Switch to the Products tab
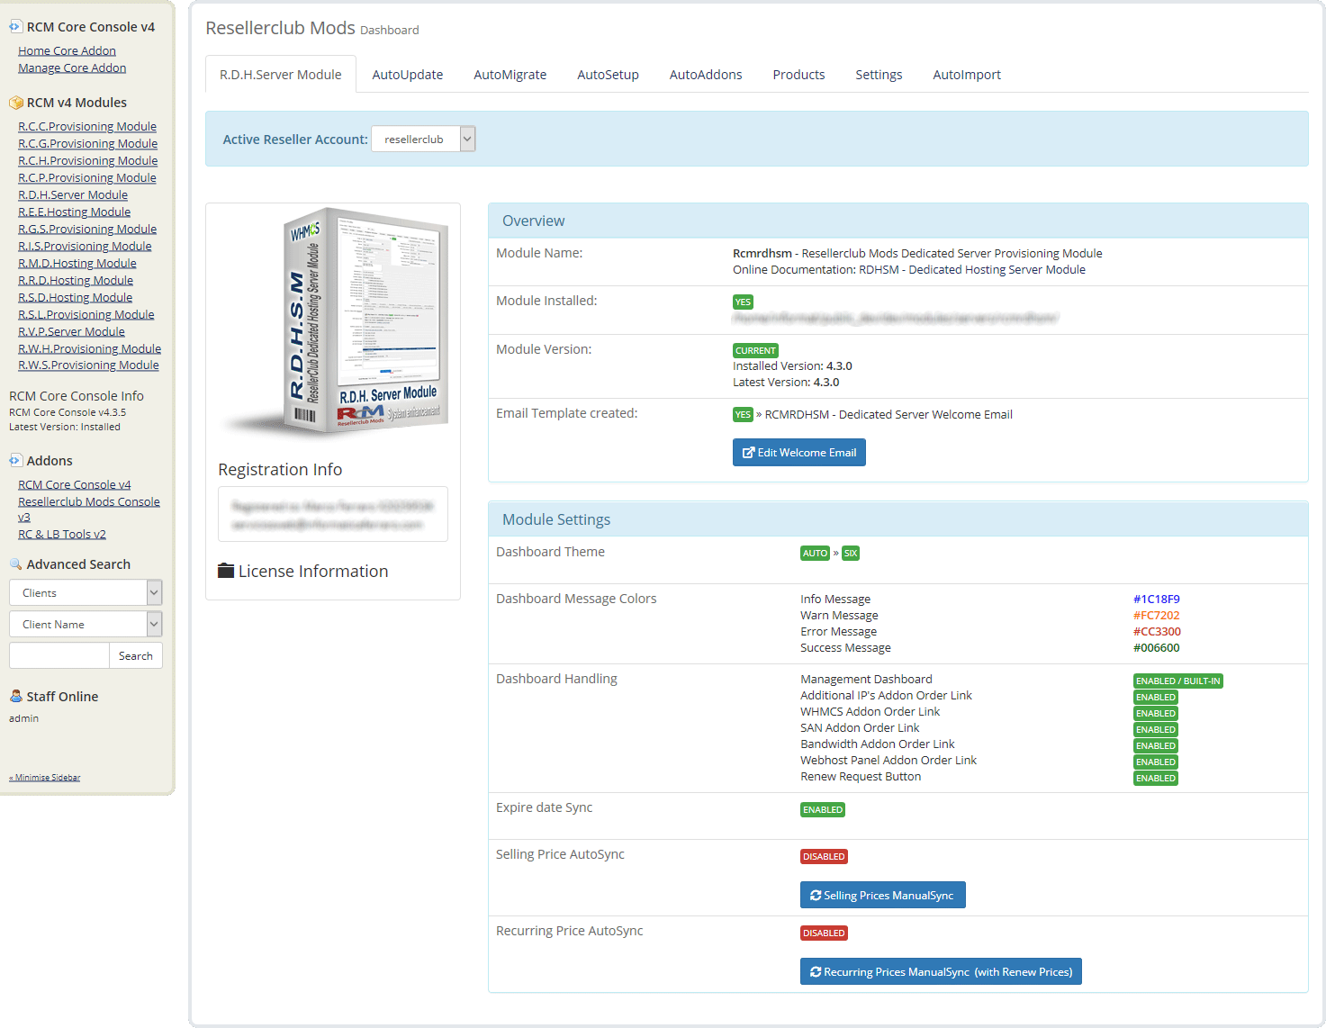Screen dimensions: 1326x1028 click(799, 75)
